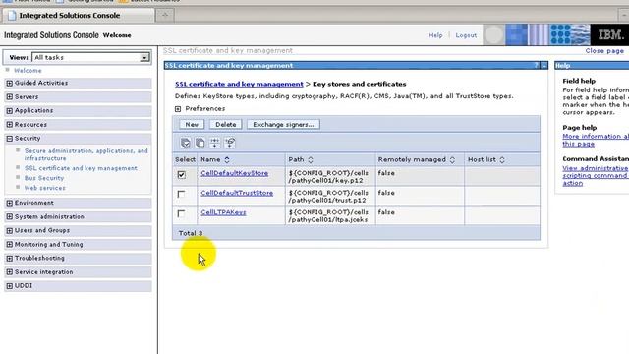Viewport: 629px width, 354px height.
Task: Click the Close page link
Action: 604,51
